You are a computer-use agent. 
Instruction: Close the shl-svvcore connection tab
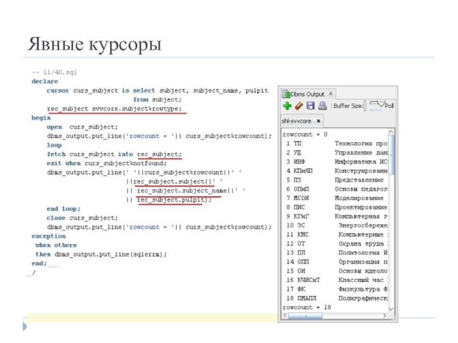318,121
